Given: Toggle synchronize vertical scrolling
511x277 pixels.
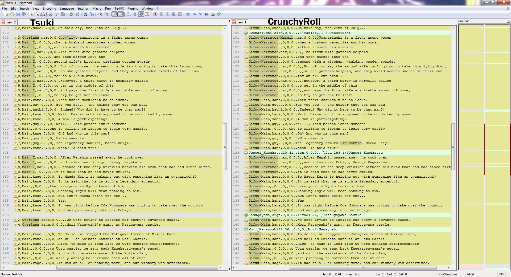Looking at the screenshot, I should pyautogui.click(x=114, y=14).
